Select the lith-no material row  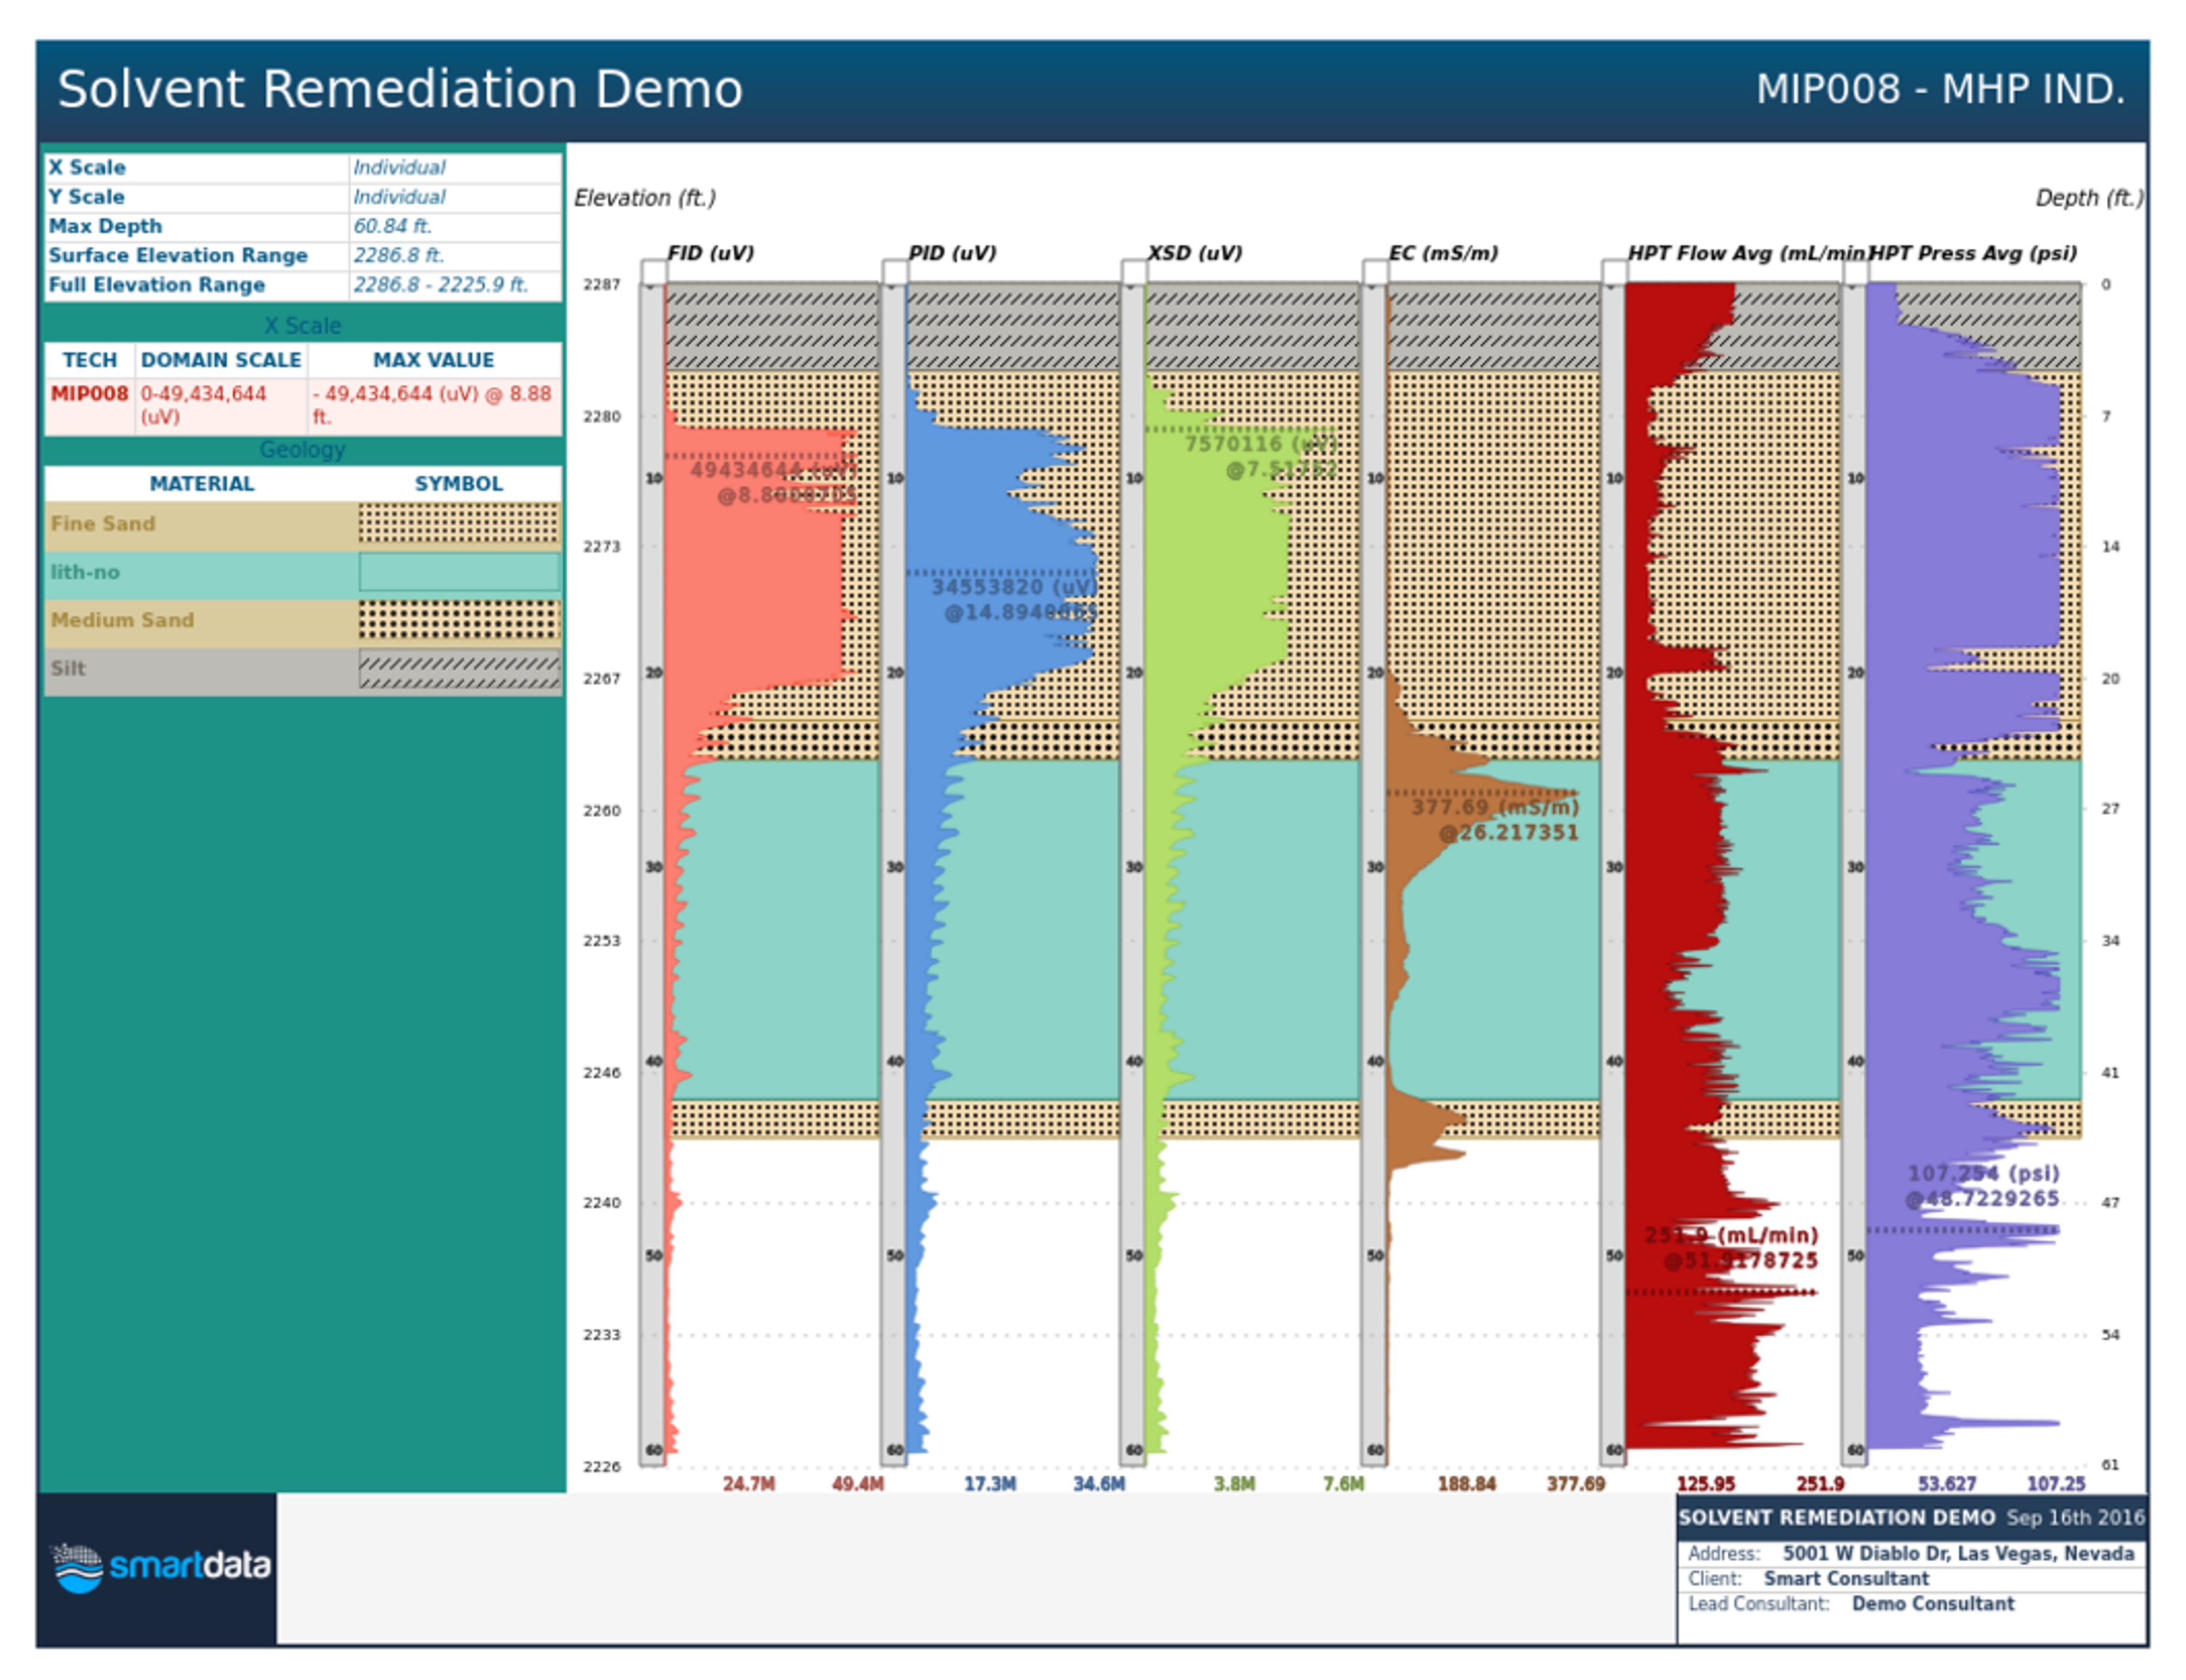[x=302, y=572]
